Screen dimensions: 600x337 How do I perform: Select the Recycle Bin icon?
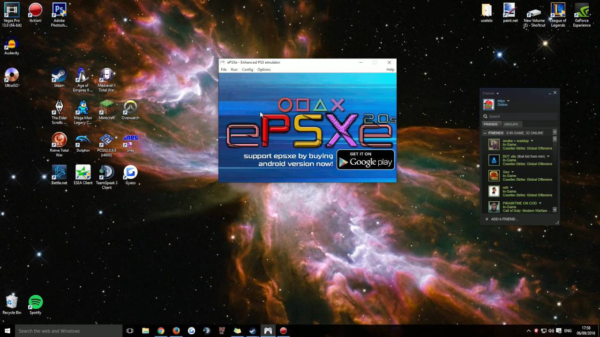(12, 305)
